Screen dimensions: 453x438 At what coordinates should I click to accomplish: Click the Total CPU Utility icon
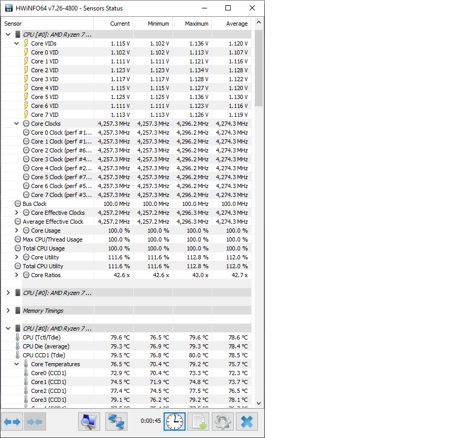pyautogui.click(x=18, y=266)
